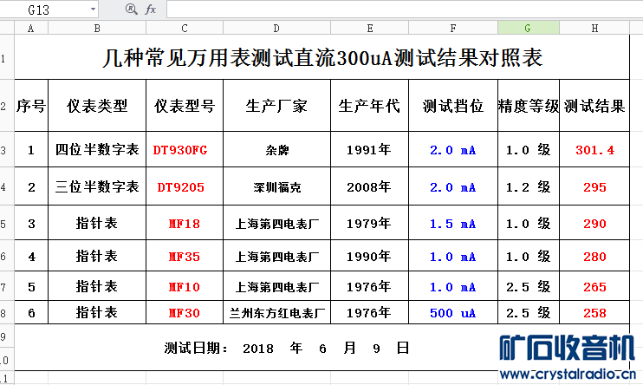The height and width of the screenshot is (385, 643).
Task: Click the DT9205 model cell
Action: point(185,186)
